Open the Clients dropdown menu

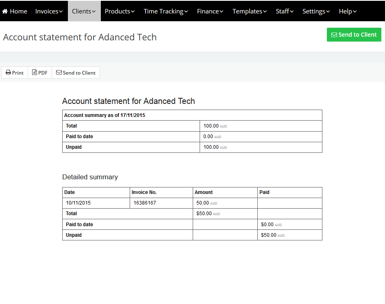pyautogui.click(x=84, y=11)
